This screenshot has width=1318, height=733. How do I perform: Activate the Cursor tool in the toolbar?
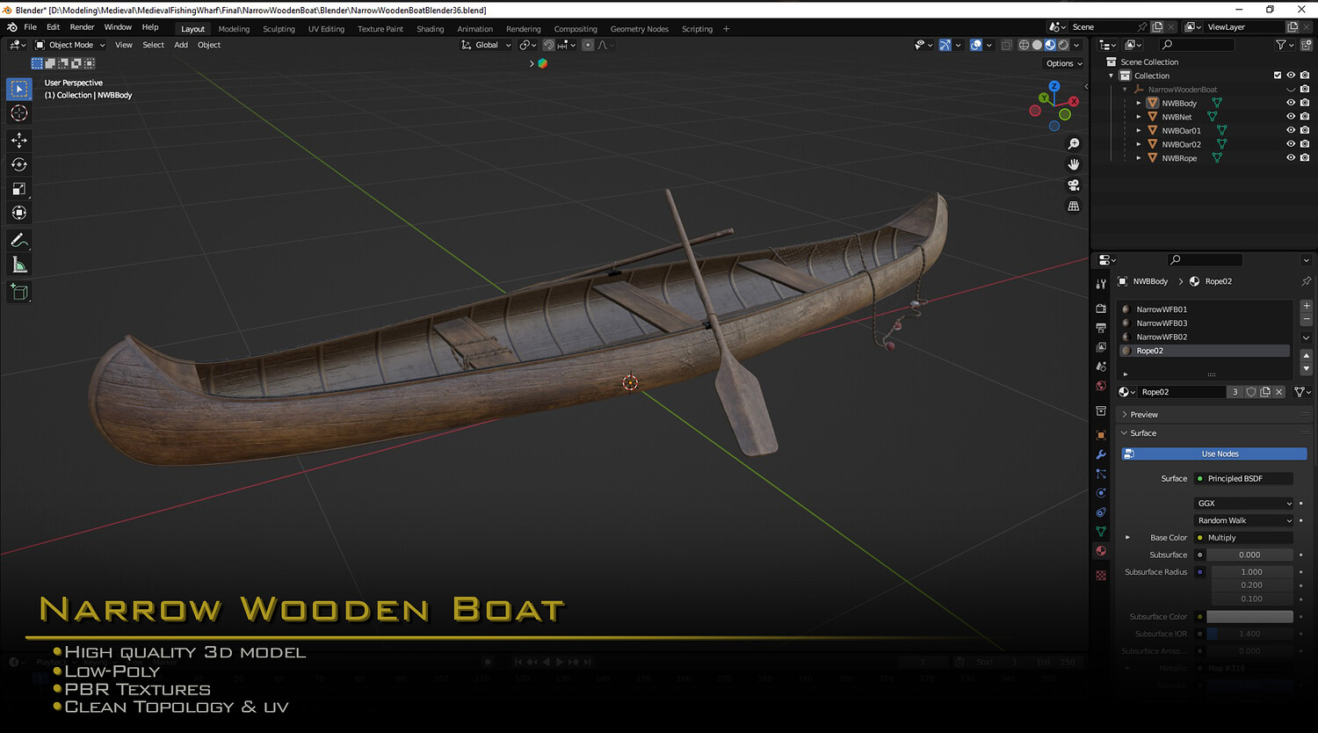pos(19,113)
